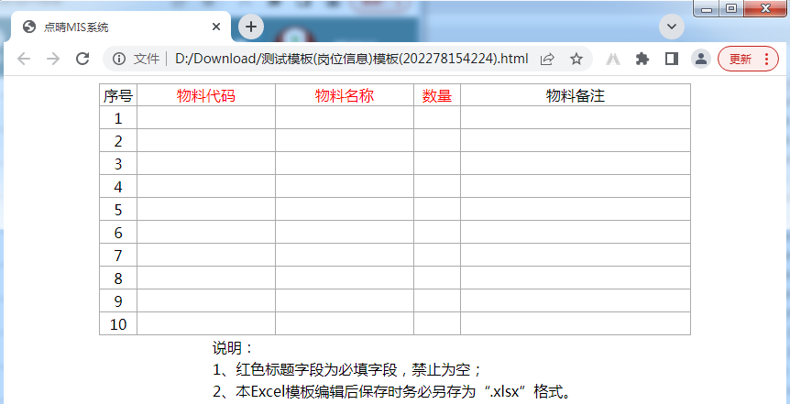Restore down the browser window
Screen dimensions: 790x404
(x=731, y=8)
